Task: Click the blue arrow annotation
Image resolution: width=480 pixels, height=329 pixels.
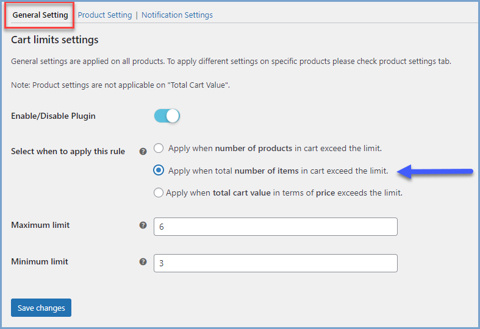Action: click(435, 172)
